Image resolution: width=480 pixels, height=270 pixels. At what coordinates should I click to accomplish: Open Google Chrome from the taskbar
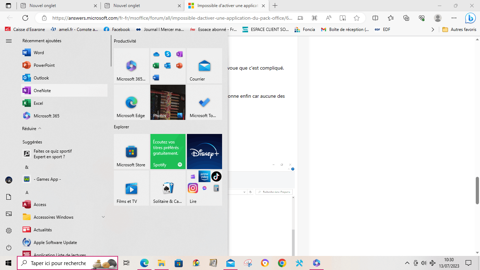pyautogui.click(x=282, y=263)
